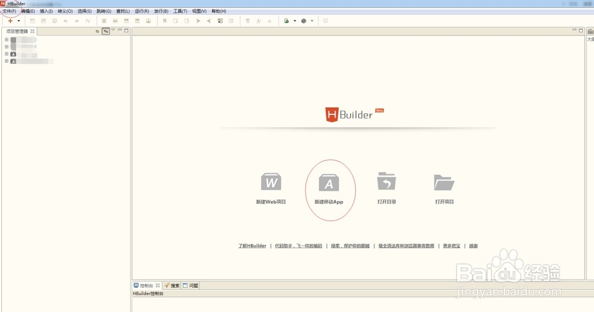
Task: Click the green run-in-browser toolbar icon
Action: pos(287,21)
